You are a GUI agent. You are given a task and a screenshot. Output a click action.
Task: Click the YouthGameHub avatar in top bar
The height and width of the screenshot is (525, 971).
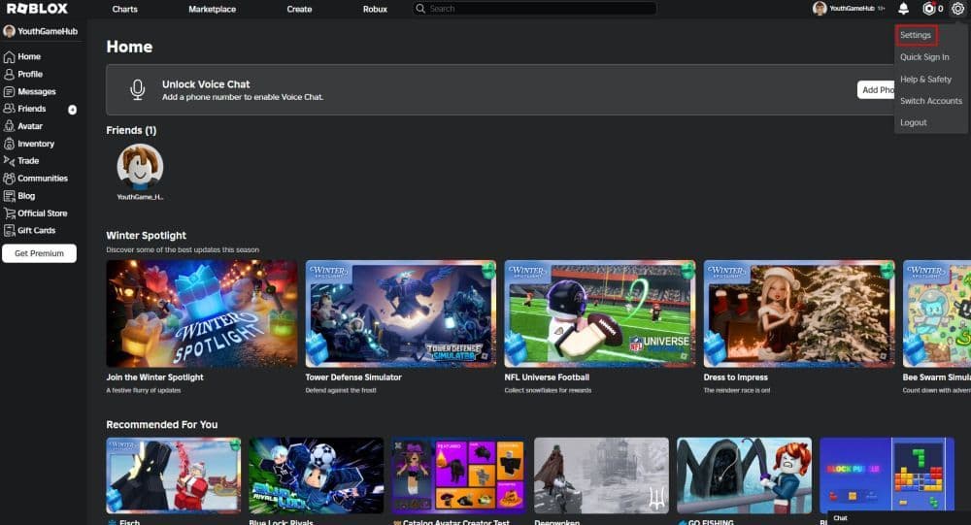(820, 8)
